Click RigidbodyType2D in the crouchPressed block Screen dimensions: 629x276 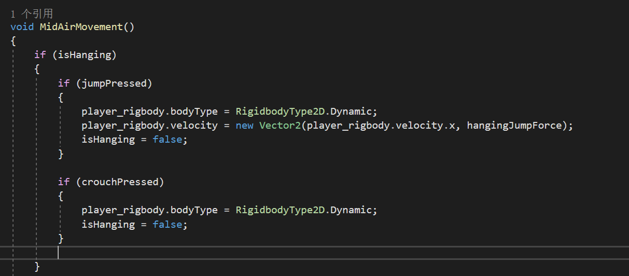pos(280,210)
